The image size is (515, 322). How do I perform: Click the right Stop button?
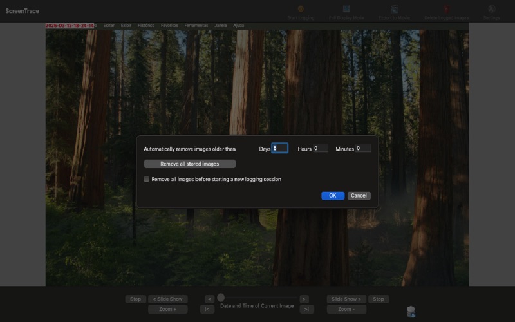tap(379, 299)
